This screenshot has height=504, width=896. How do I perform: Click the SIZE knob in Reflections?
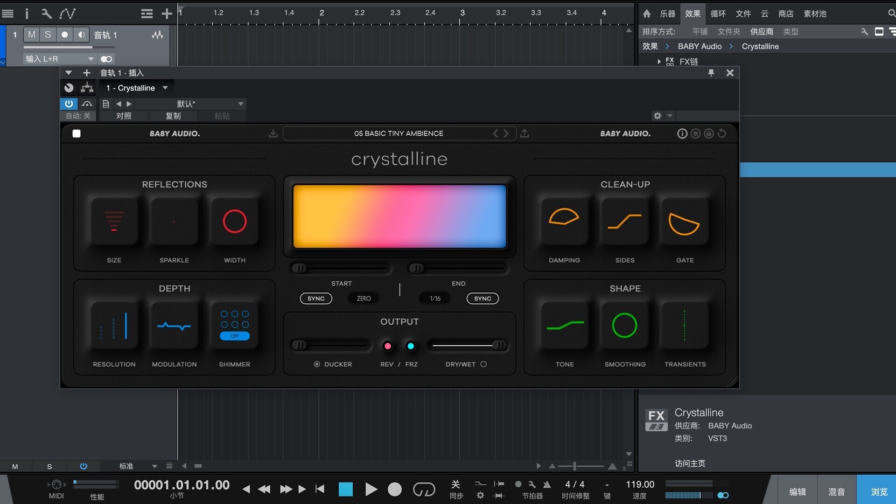tap(114, 221)
